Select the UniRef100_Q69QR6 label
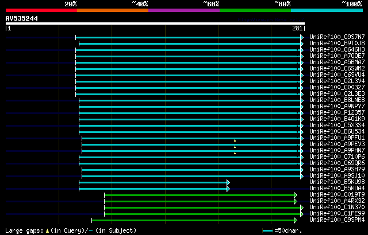The image size is (368, 235). click(337, 163)
